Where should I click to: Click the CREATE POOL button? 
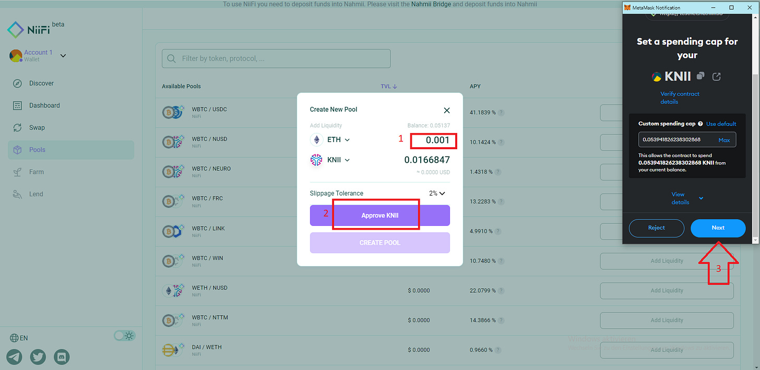380,243
